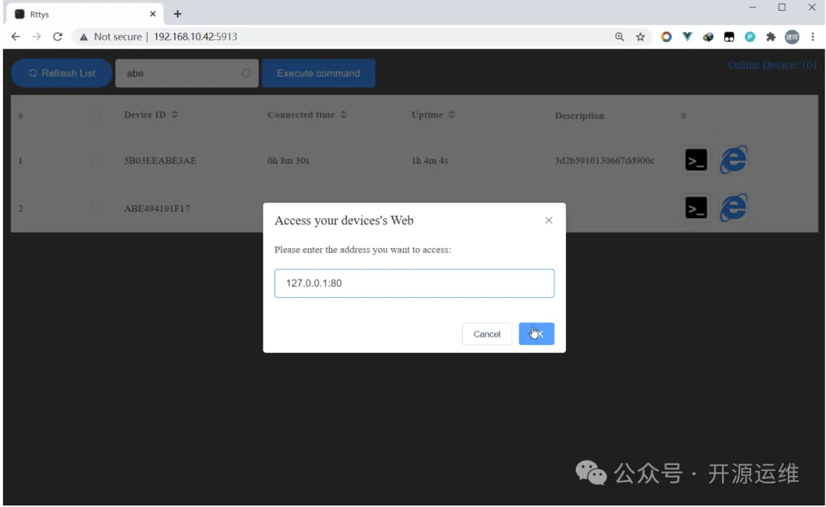
Task: Check the box for device 5B03EEABE3AE
Action: tap(97, 161)
